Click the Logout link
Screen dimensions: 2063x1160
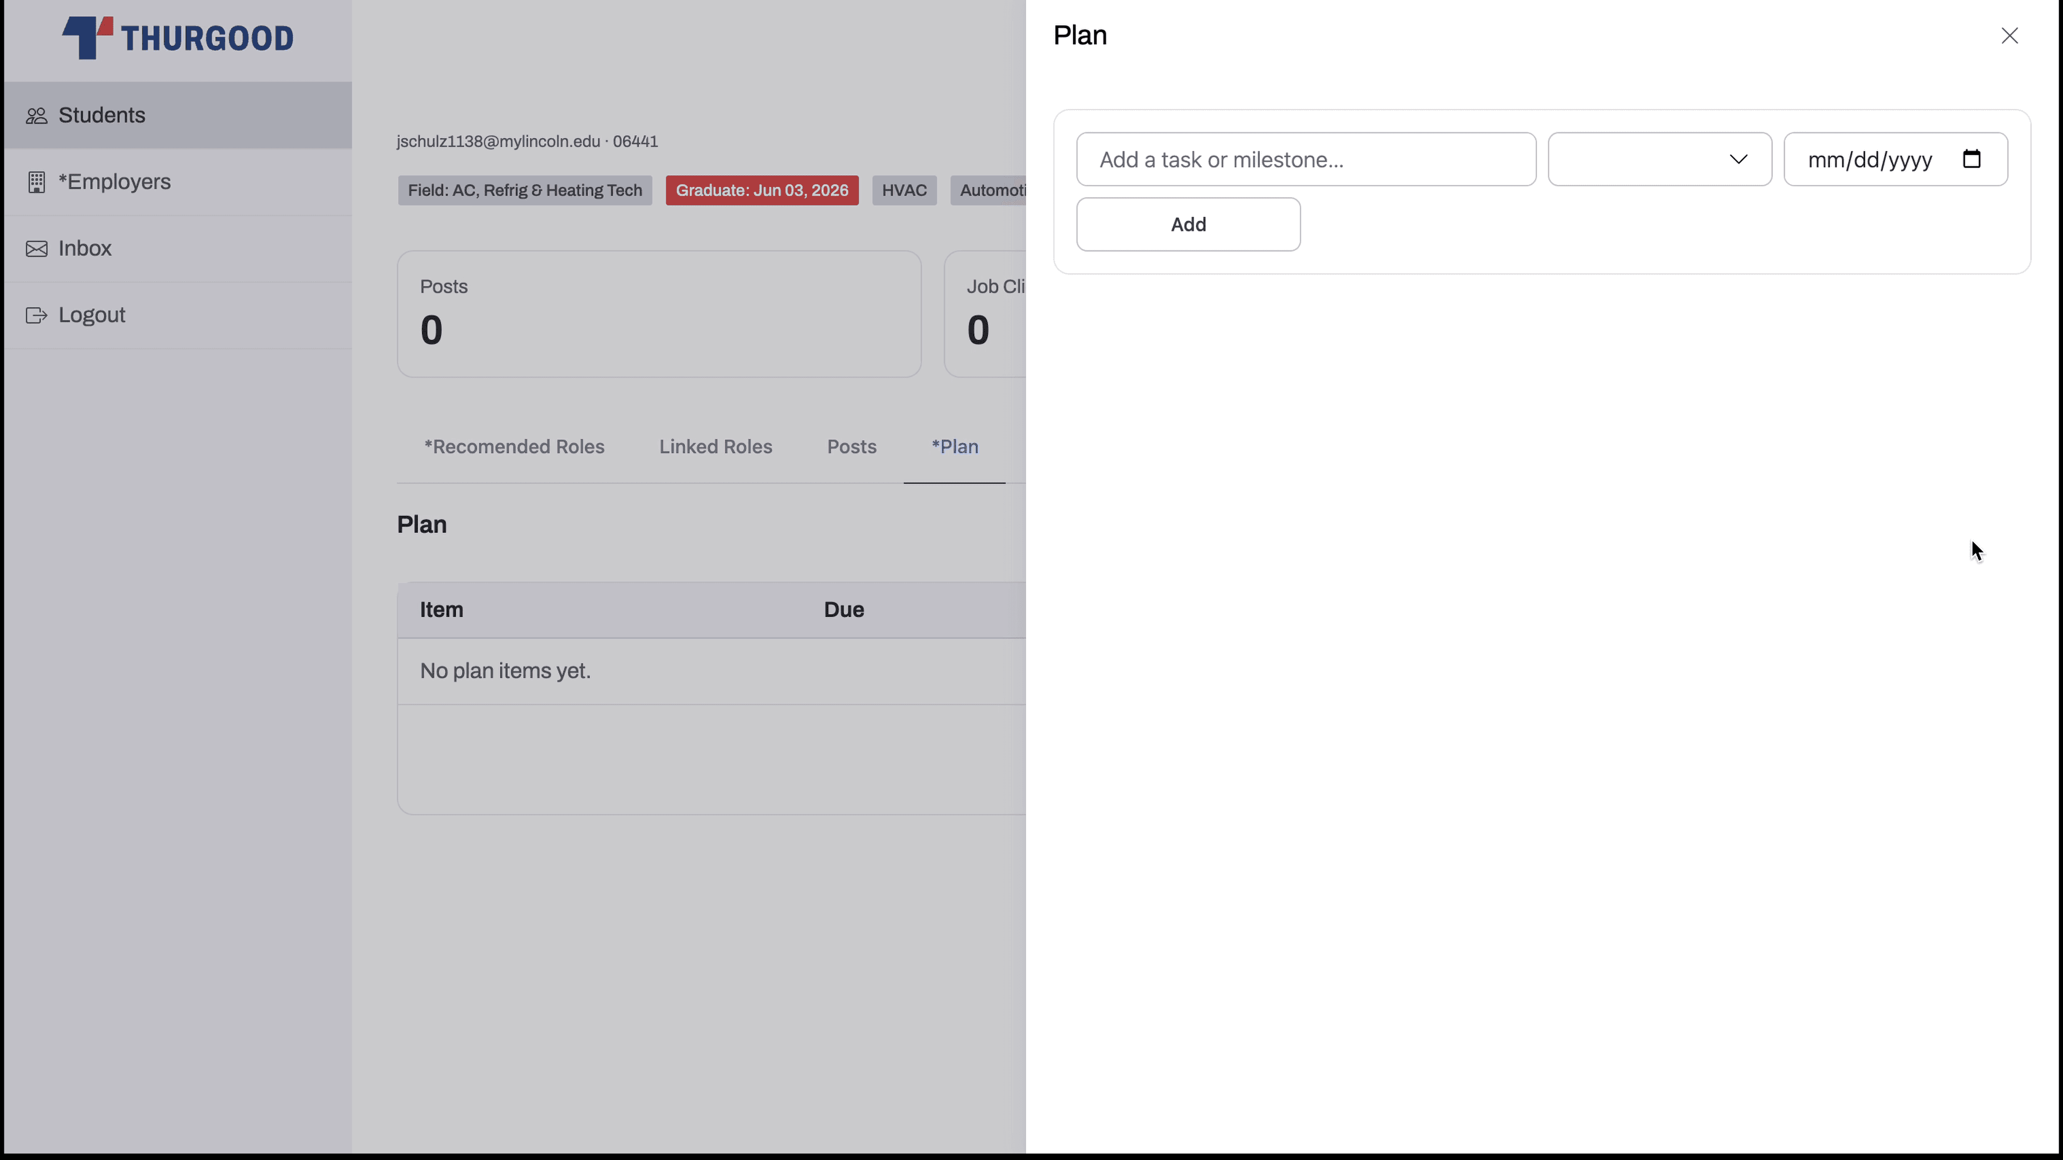point(91,315)
